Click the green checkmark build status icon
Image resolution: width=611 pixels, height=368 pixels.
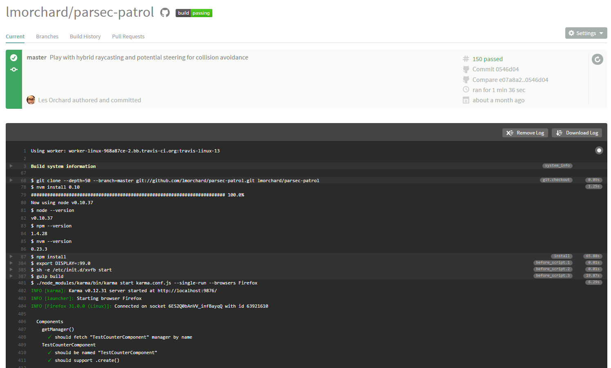click(14, 58)
